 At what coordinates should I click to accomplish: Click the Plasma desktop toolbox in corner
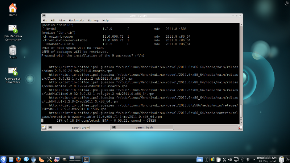(287, 2)
